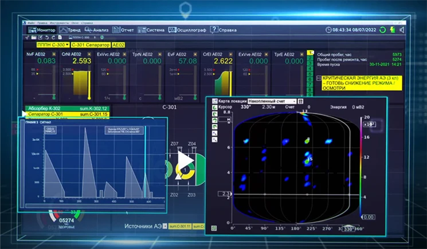Click the vertical scrollbar of signal graph
The height and width of the screenshot is (249, 427).
pyautogui.click(x=22, y=164)
